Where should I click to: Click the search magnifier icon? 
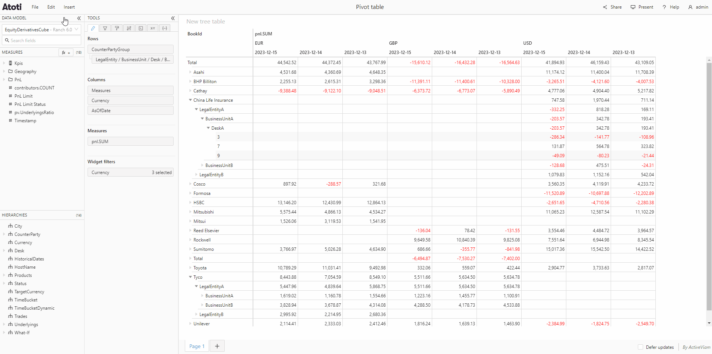click(x=7, y=40)
